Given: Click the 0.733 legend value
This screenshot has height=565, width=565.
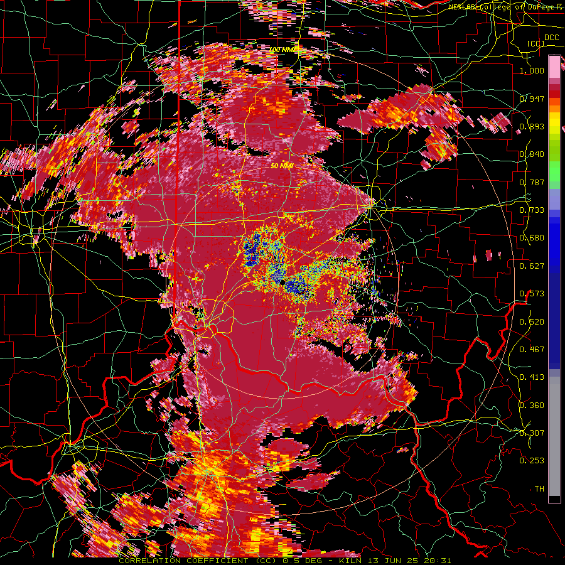Looking at the screenshot, I should coord(532,210).
